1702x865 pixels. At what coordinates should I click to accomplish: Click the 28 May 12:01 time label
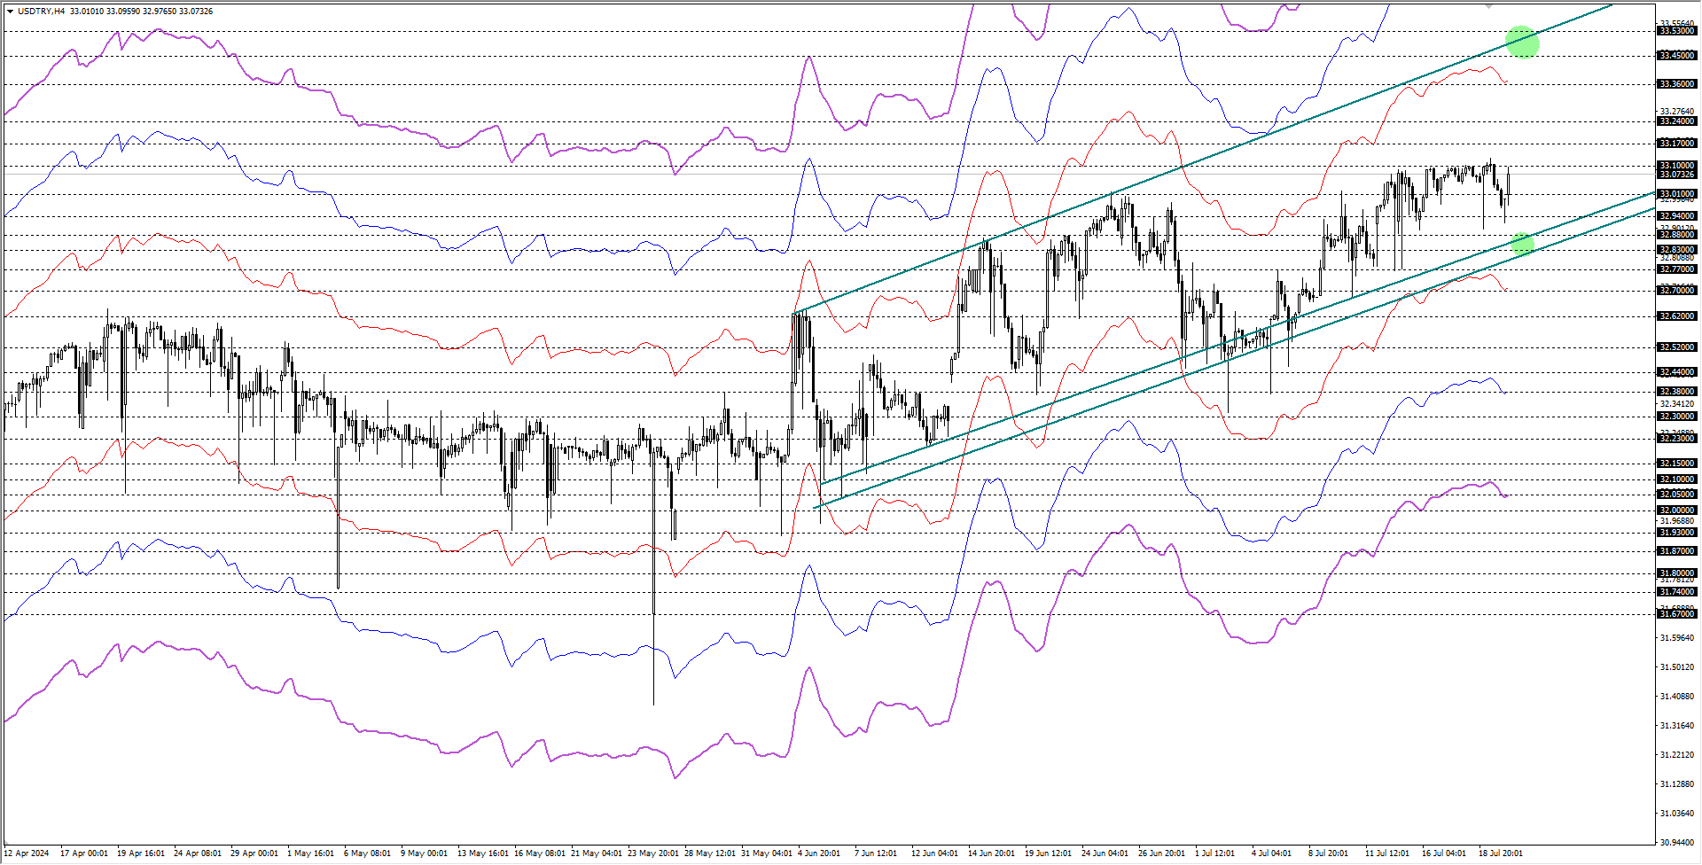point(710,853)
